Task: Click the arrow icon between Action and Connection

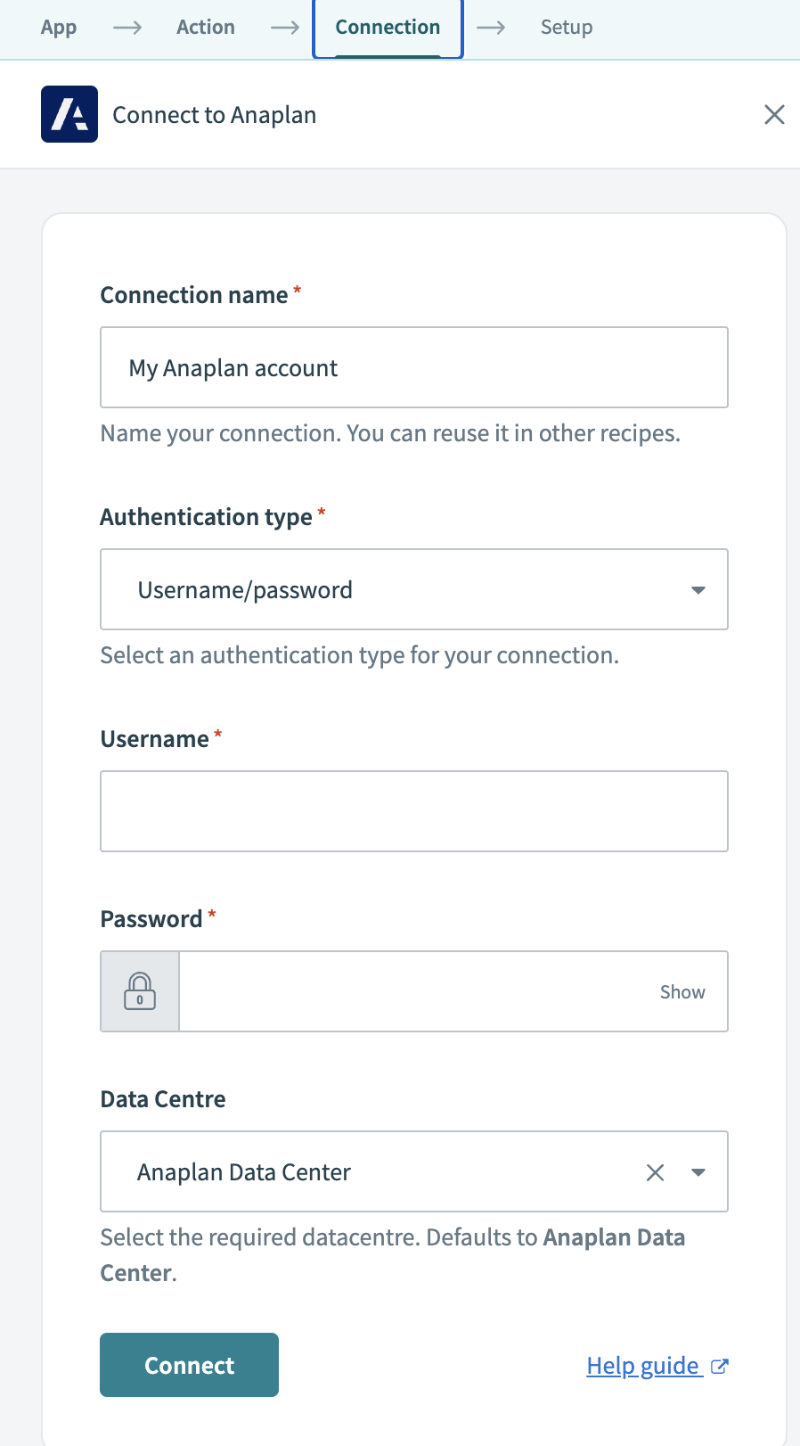Action: pyautogui.click(x=283, y=28)
